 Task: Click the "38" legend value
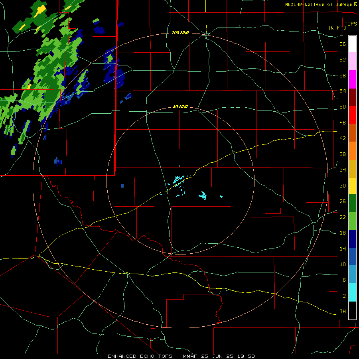pos(343,154)
